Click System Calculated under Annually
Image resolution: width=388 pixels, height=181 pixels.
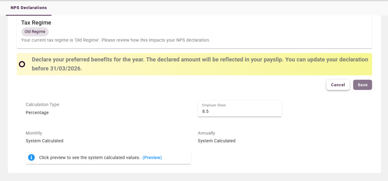pyautogui.click(x=217, y=141)
